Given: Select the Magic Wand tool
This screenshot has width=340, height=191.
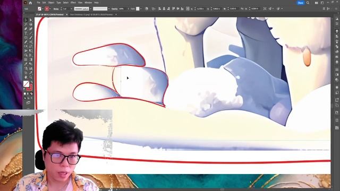Looking at the screenshot, I should coord(26,24).
